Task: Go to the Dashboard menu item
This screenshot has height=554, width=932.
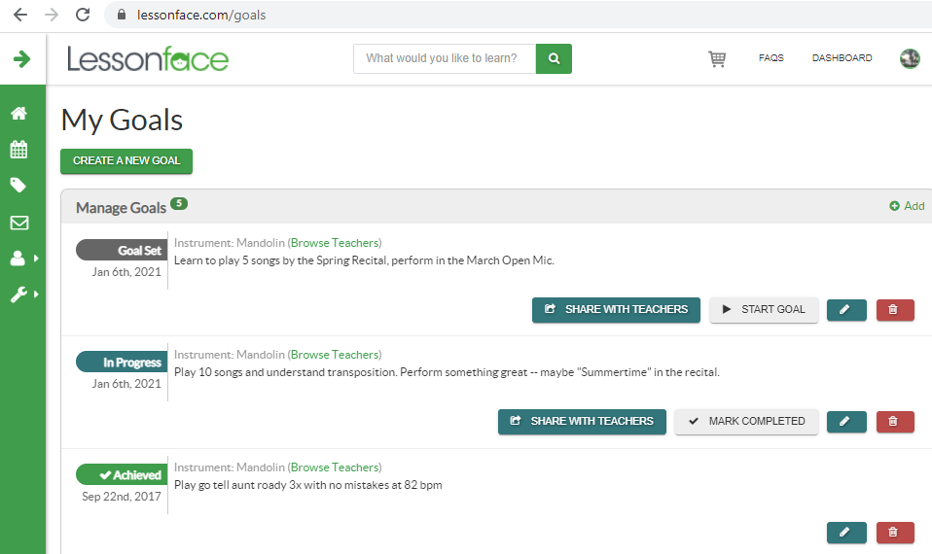Action: click(842, 58)
